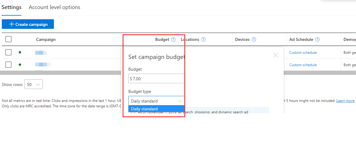The height and width of the screenshot is (147, 356).
Task: Check the first campaign row checkbox
Action: (8, 52)
